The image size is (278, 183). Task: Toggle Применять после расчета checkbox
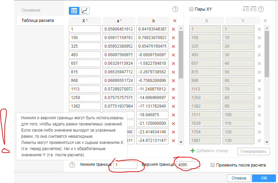213,165
